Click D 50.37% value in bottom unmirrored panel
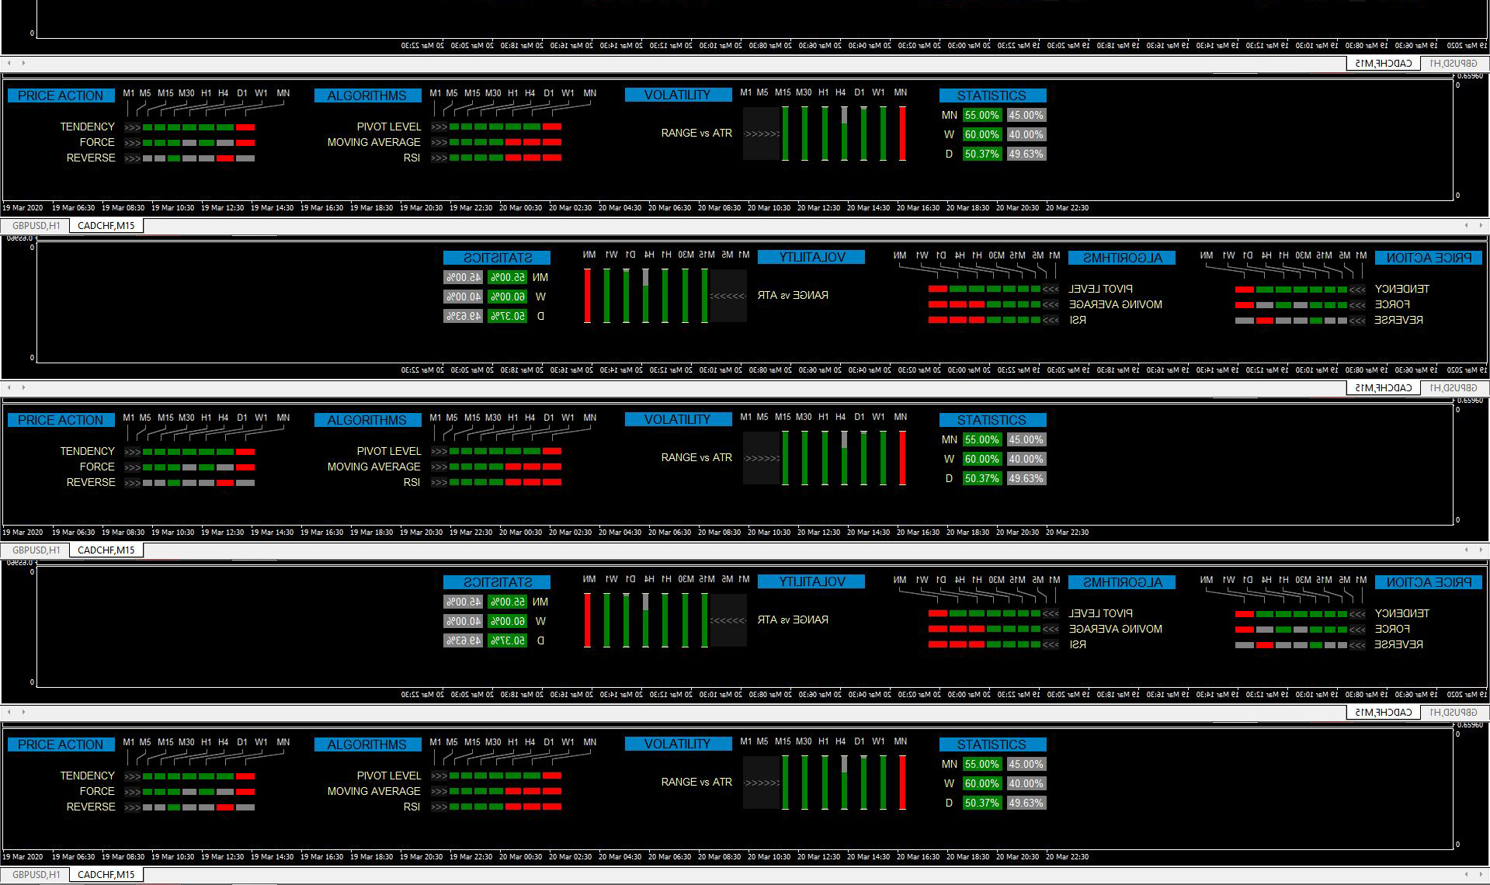The height and width of the screenshot is (885, 1490). 981,803
